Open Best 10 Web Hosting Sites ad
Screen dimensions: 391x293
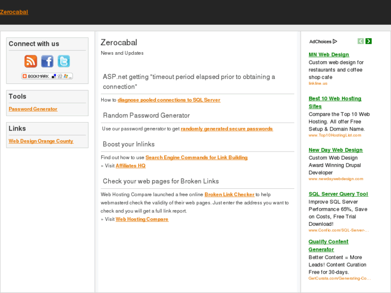pos(335,103)
